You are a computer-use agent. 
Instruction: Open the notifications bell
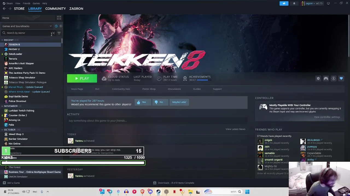pyautogui.click(x=294, y=3)
